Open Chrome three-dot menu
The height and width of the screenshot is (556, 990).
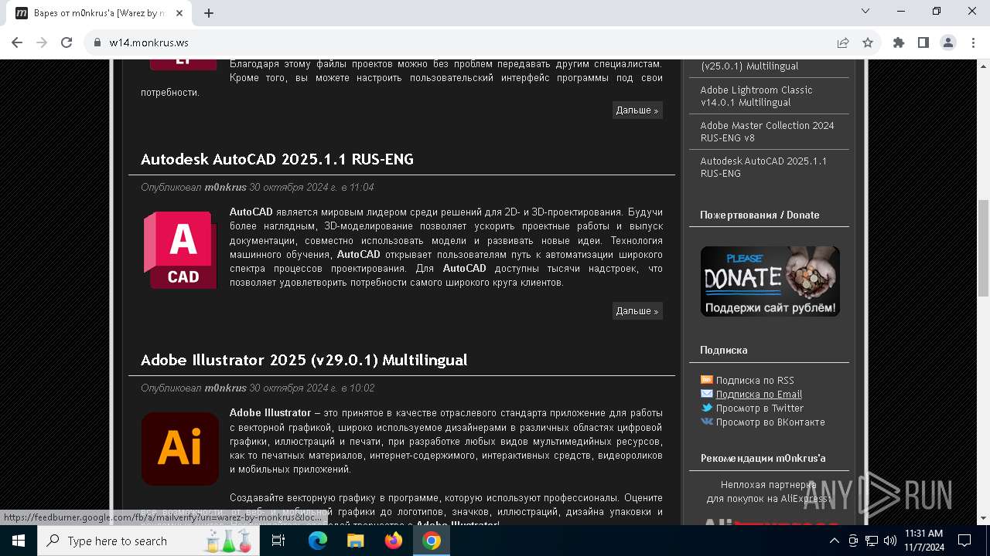pos(973,42)
